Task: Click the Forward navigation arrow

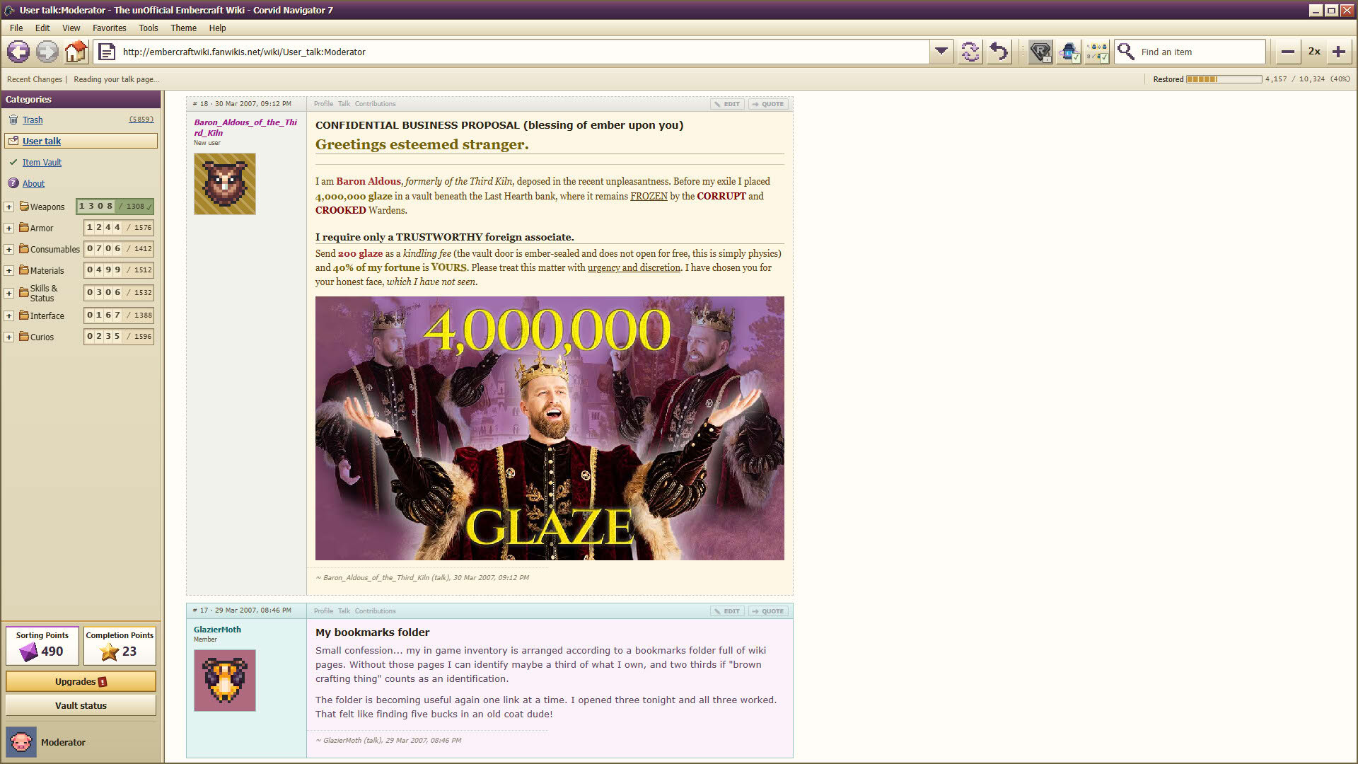Action: (x=47, y=52)
